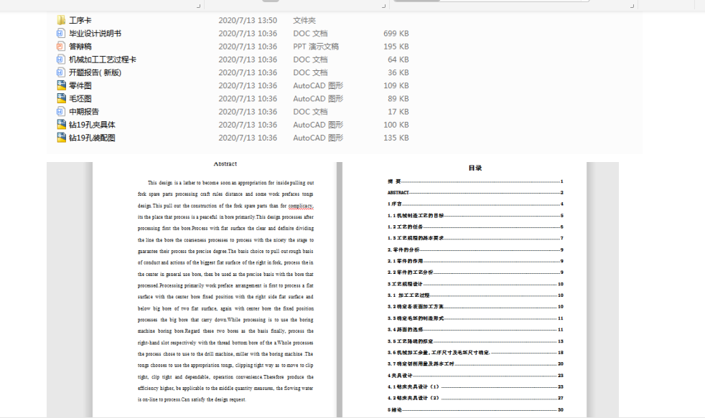
Task: Click the 36 KB size value
Action: click(x=398, y=72)
